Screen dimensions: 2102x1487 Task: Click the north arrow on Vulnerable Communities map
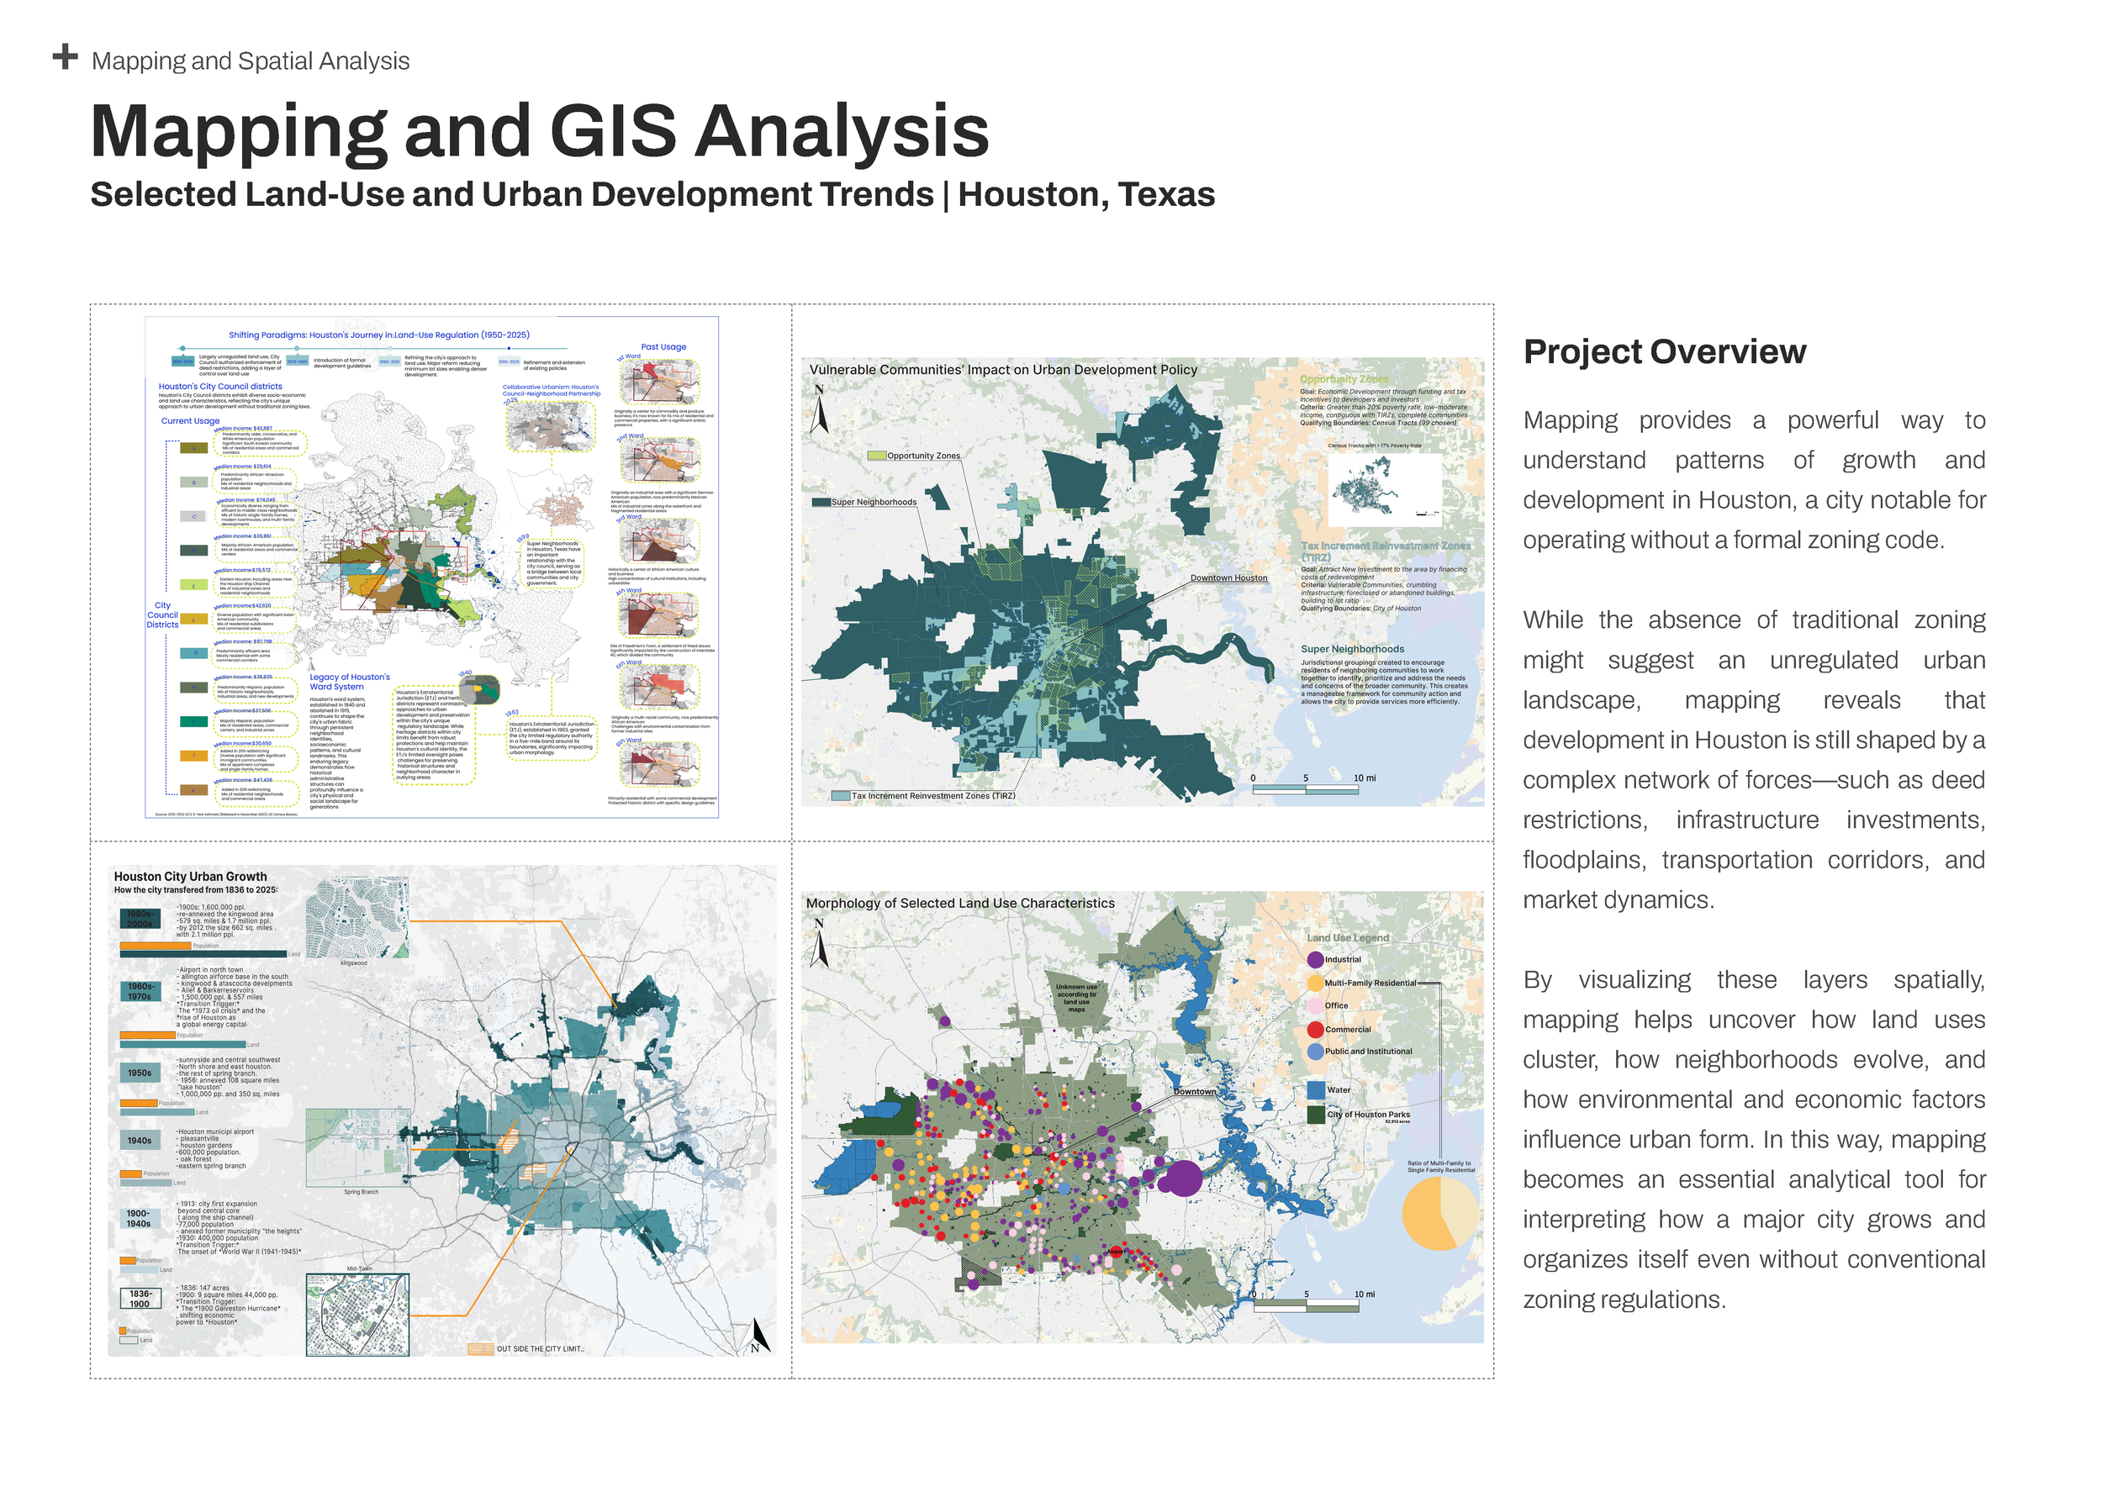point(820,409)
